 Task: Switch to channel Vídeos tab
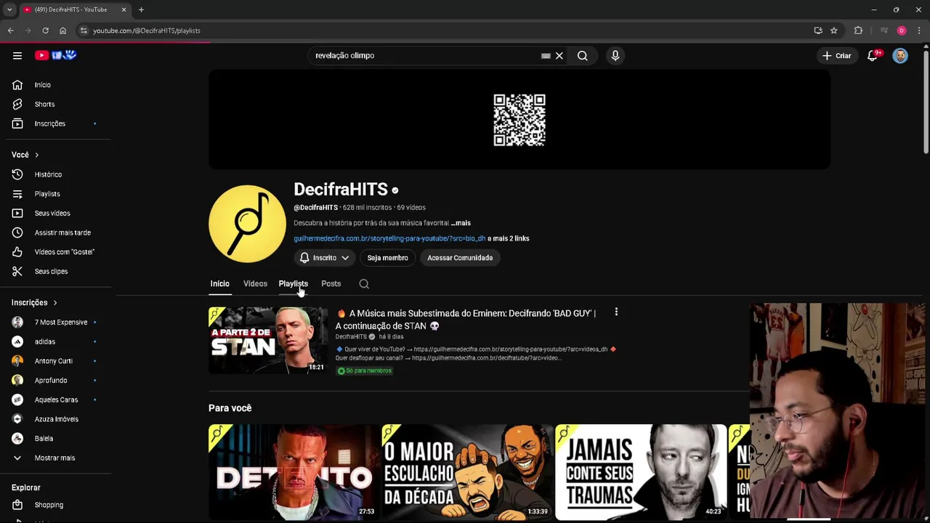[255, 283]
